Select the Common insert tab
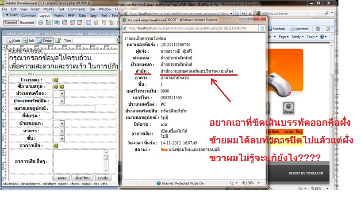The image size is (361, 212). [x=28, y=15]
